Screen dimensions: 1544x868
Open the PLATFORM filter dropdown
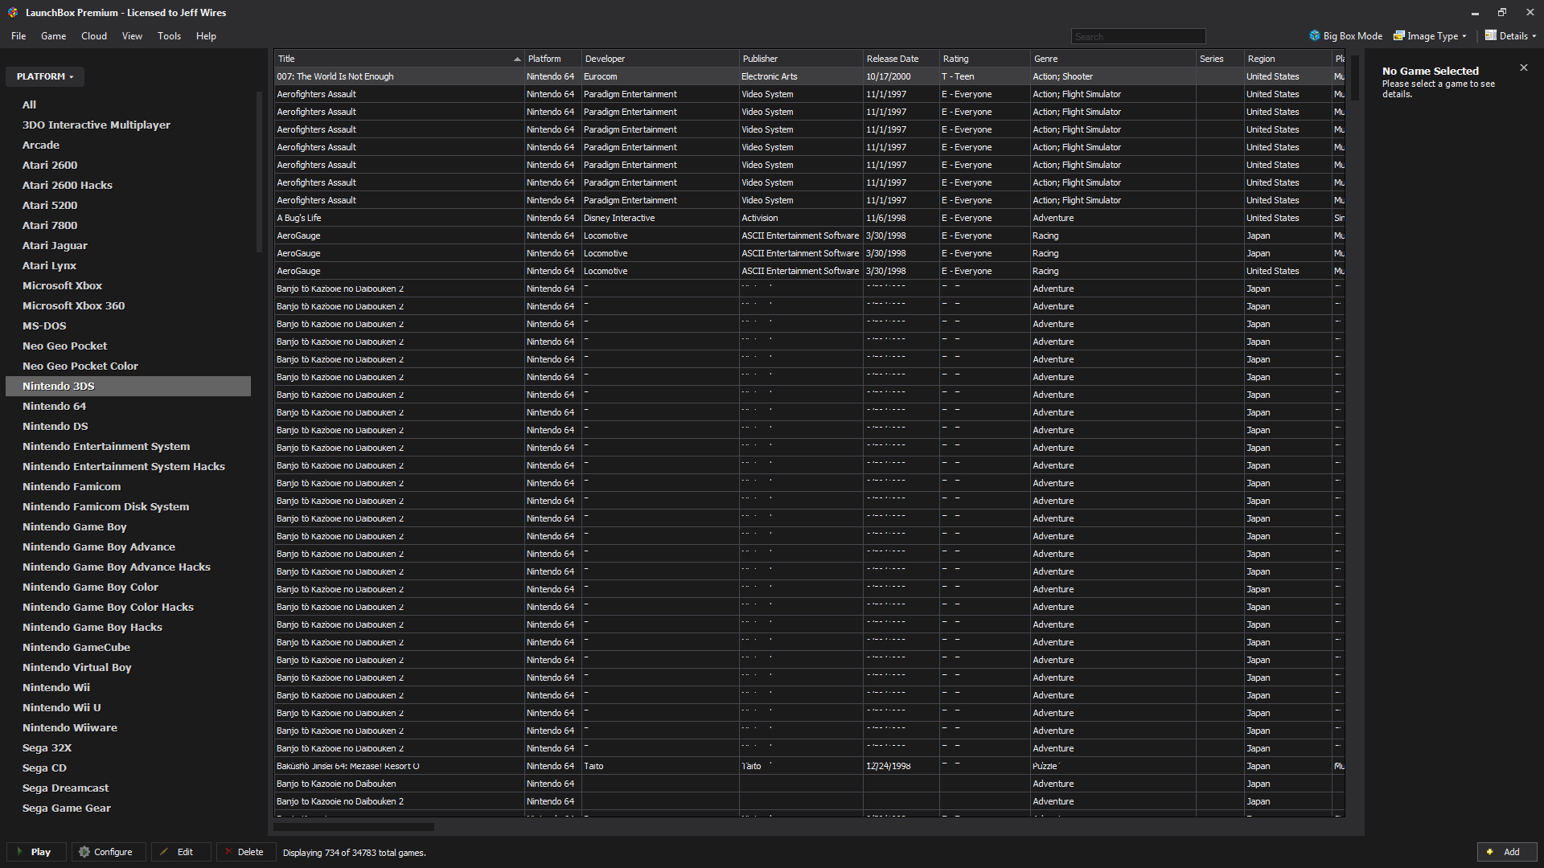coord(45,76)
